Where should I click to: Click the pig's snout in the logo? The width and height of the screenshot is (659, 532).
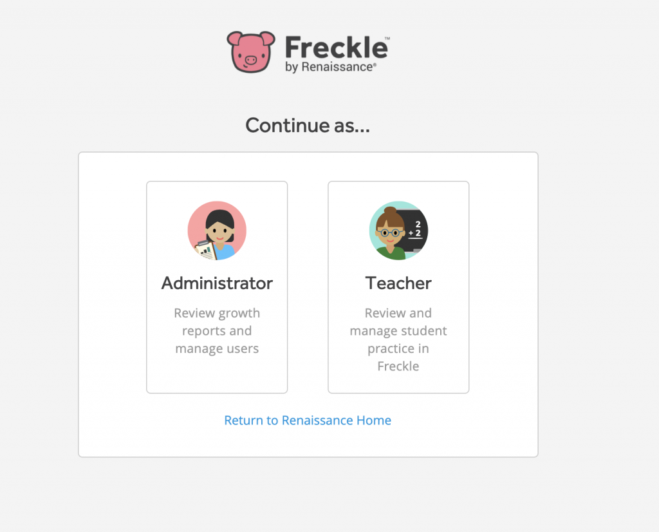[x=252, y=59]
